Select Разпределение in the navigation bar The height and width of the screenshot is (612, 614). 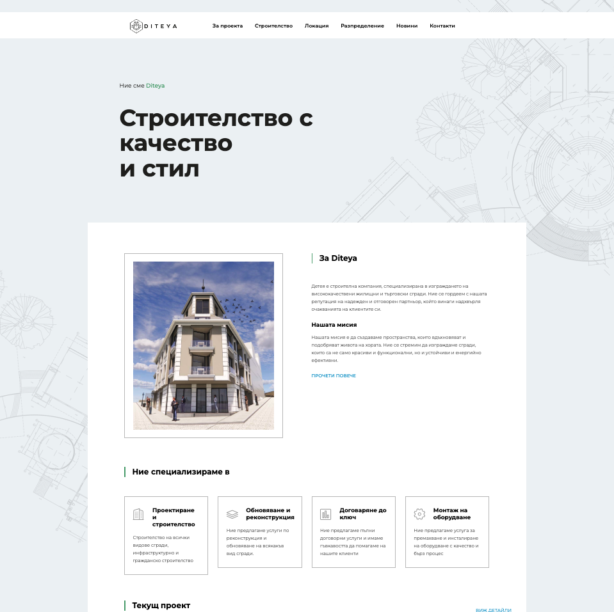362,26
